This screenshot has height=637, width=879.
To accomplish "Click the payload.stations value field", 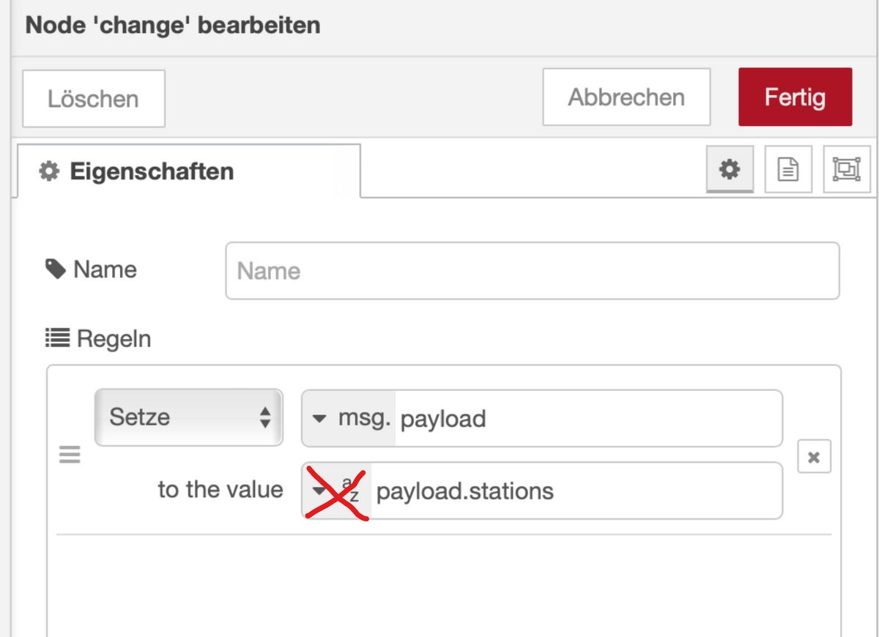I will pos(576,491).
